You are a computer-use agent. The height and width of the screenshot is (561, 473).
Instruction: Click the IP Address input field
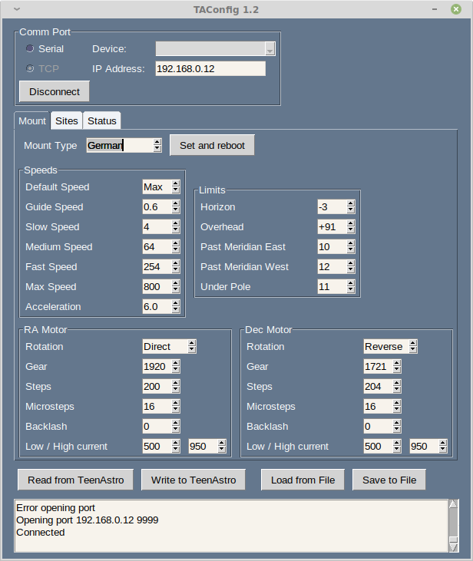coord(210,69)
